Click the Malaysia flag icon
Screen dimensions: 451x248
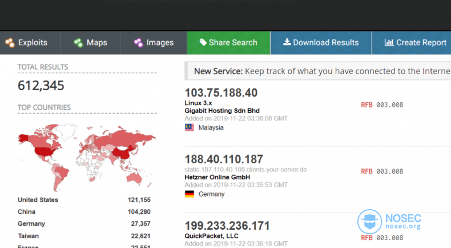[190, 127]
